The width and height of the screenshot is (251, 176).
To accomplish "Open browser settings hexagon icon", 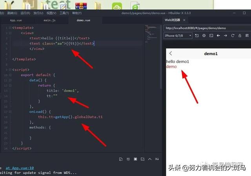I will [x=204, y=36].
